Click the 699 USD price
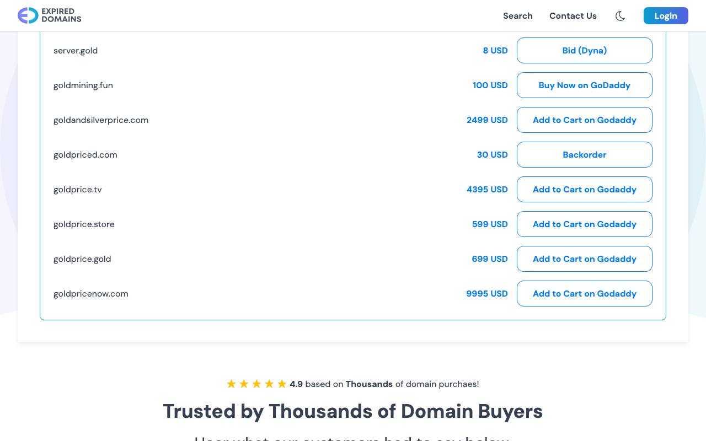 [x=490, y=259]
